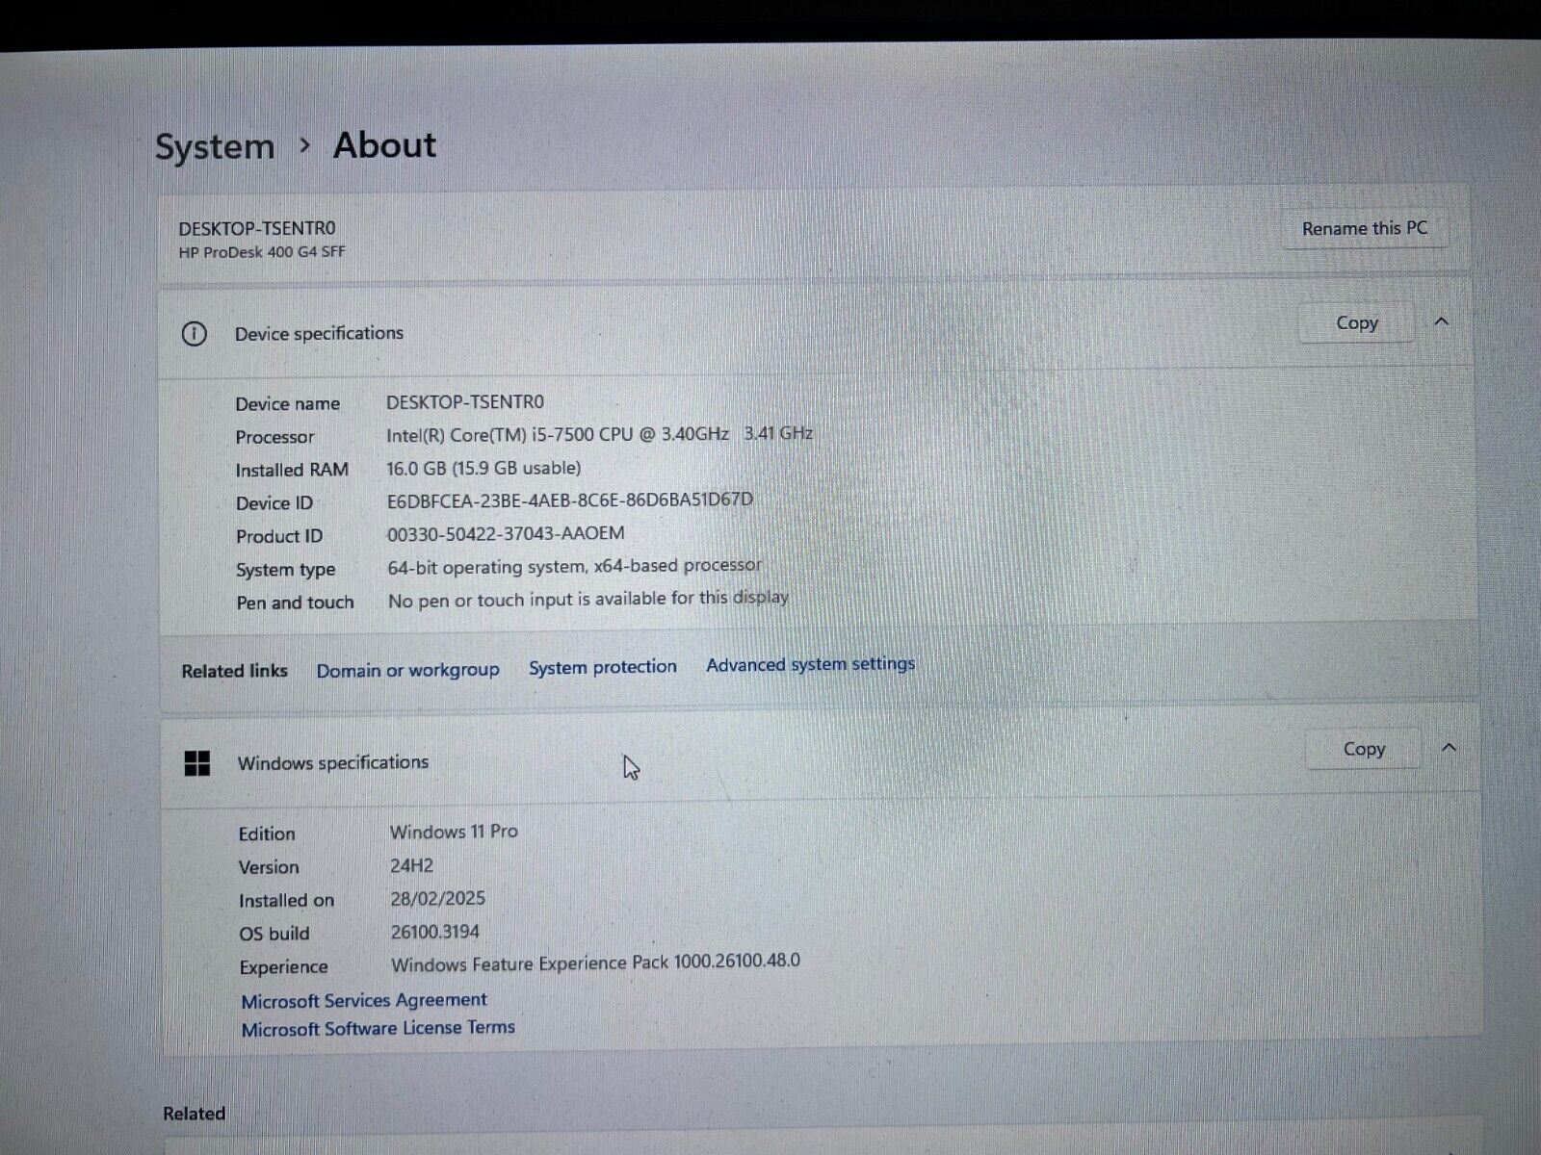Click the breadcrumb chevron between System and About

305,145
